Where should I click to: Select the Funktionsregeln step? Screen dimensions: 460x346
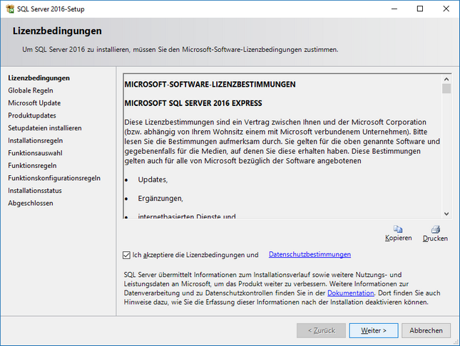32,166
